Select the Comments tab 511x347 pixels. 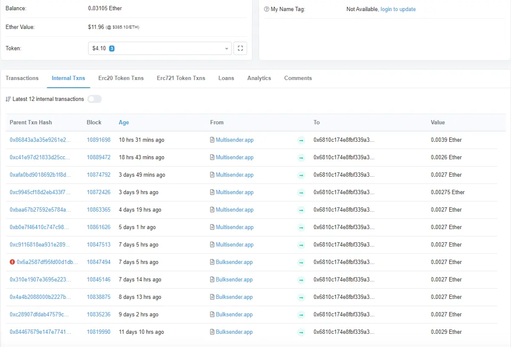[298, 78]
